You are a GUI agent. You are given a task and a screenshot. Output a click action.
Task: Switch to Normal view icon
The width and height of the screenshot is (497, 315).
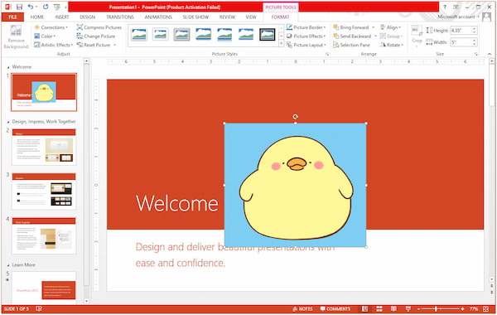pos(364,309)
